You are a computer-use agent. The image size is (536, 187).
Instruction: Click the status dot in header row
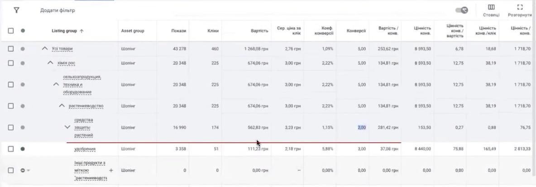tap(23, 31)
